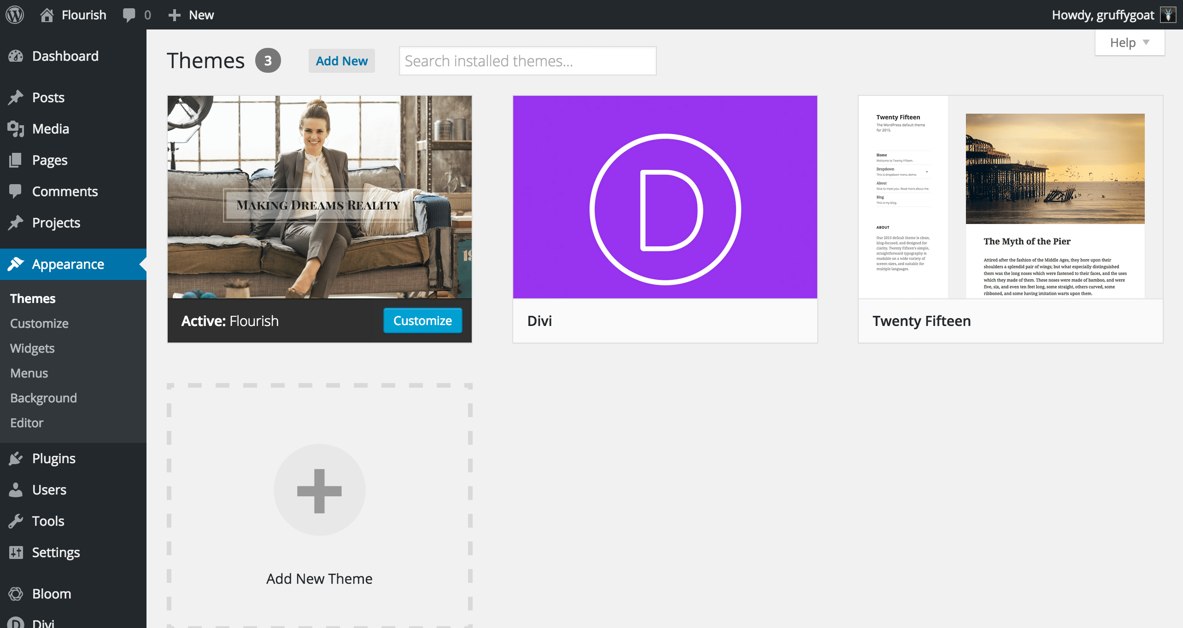1183x628 pixels.
Task: Click the Posts pushpin icon
Action: (16, 98)
